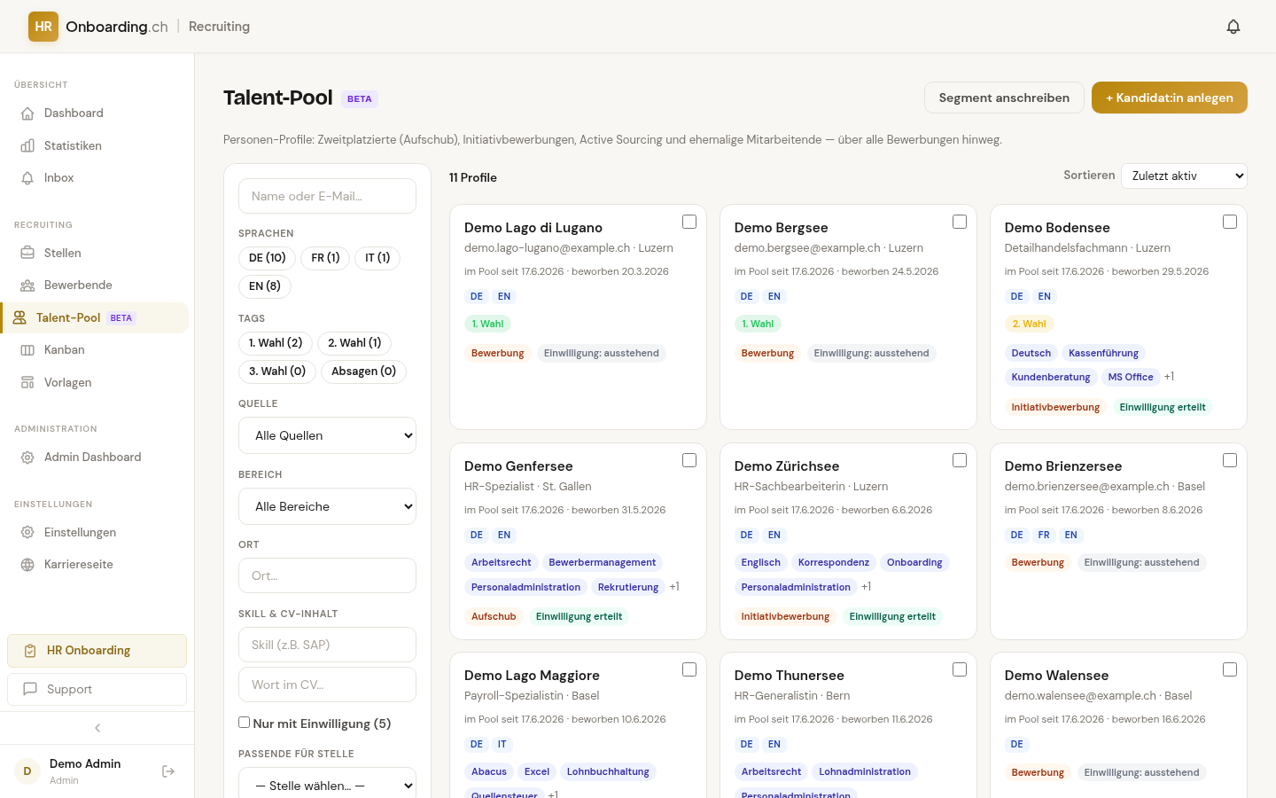The height and width of the screenshot is (798, 1276).
Task: Click the Statistiken chart icon
Action: click(27, 145)
